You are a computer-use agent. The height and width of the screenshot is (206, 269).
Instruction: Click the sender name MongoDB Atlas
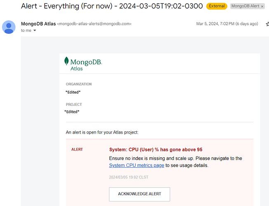click(38, 23)
